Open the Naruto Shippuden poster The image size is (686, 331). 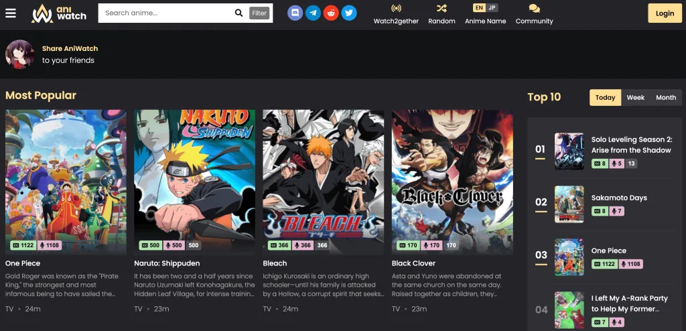(195, 182)
